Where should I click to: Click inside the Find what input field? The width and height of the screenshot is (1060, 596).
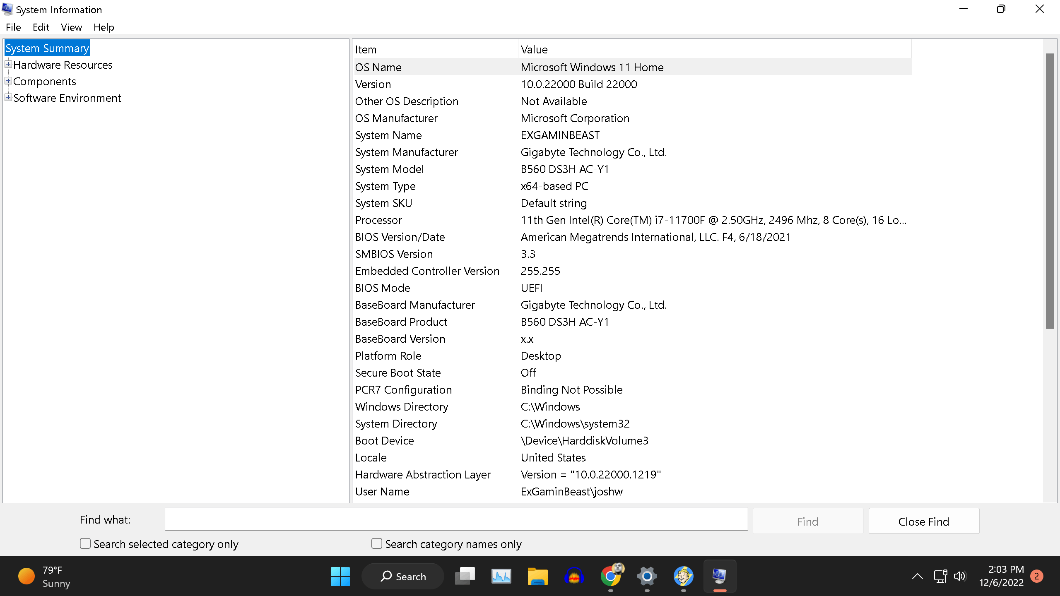pos(455,519)
